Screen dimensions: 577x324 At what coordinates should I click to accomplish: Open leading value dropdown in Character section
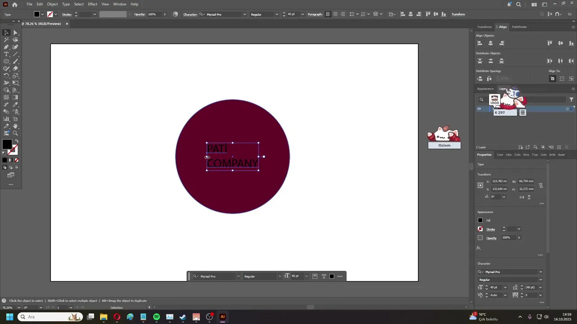click(x=540, y=287)
